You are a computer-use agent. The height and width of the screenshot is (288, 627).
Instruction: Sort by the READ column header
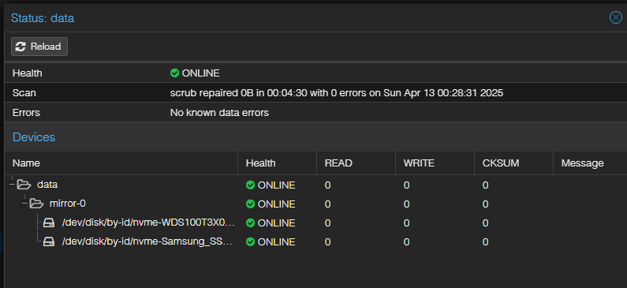[356, 163]
